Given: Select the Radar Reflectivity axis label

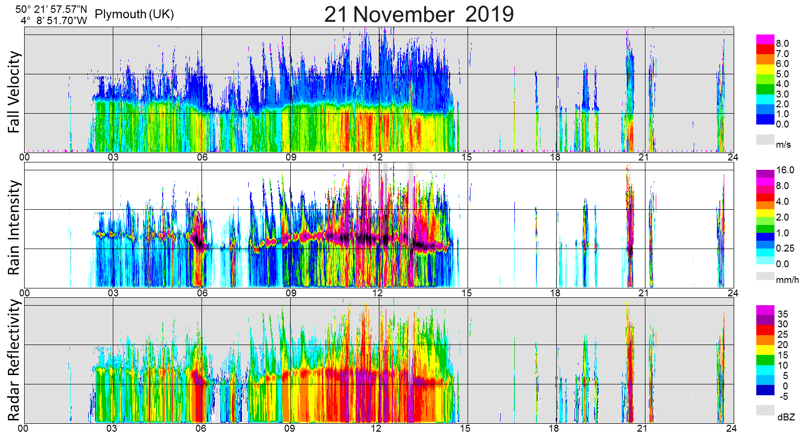Looking at the screenshot, I should (14, 360).
